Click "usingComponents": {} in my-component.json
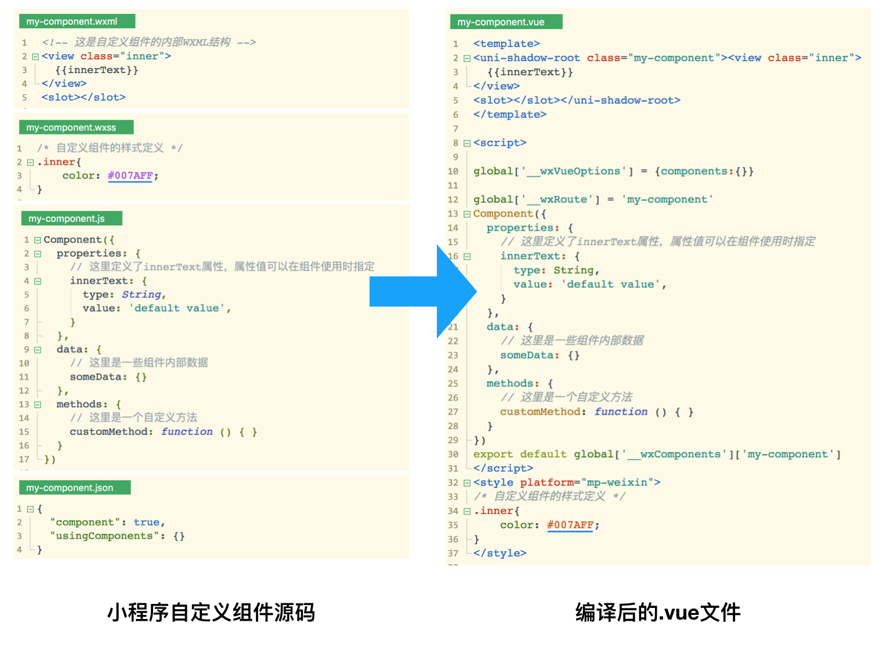 [x=117, y=536]
